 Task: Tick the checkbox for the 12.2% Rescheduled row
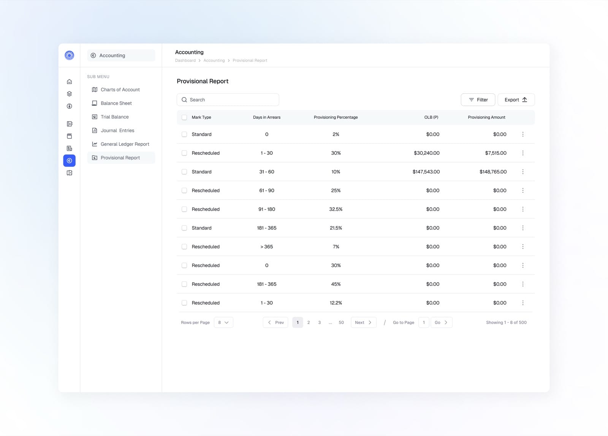[184, 303]
